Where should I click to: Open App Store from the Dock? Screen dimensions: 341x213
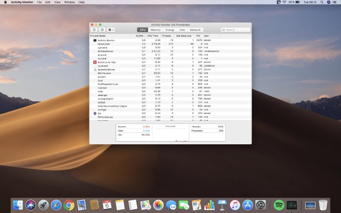click(x=248, y=205)
